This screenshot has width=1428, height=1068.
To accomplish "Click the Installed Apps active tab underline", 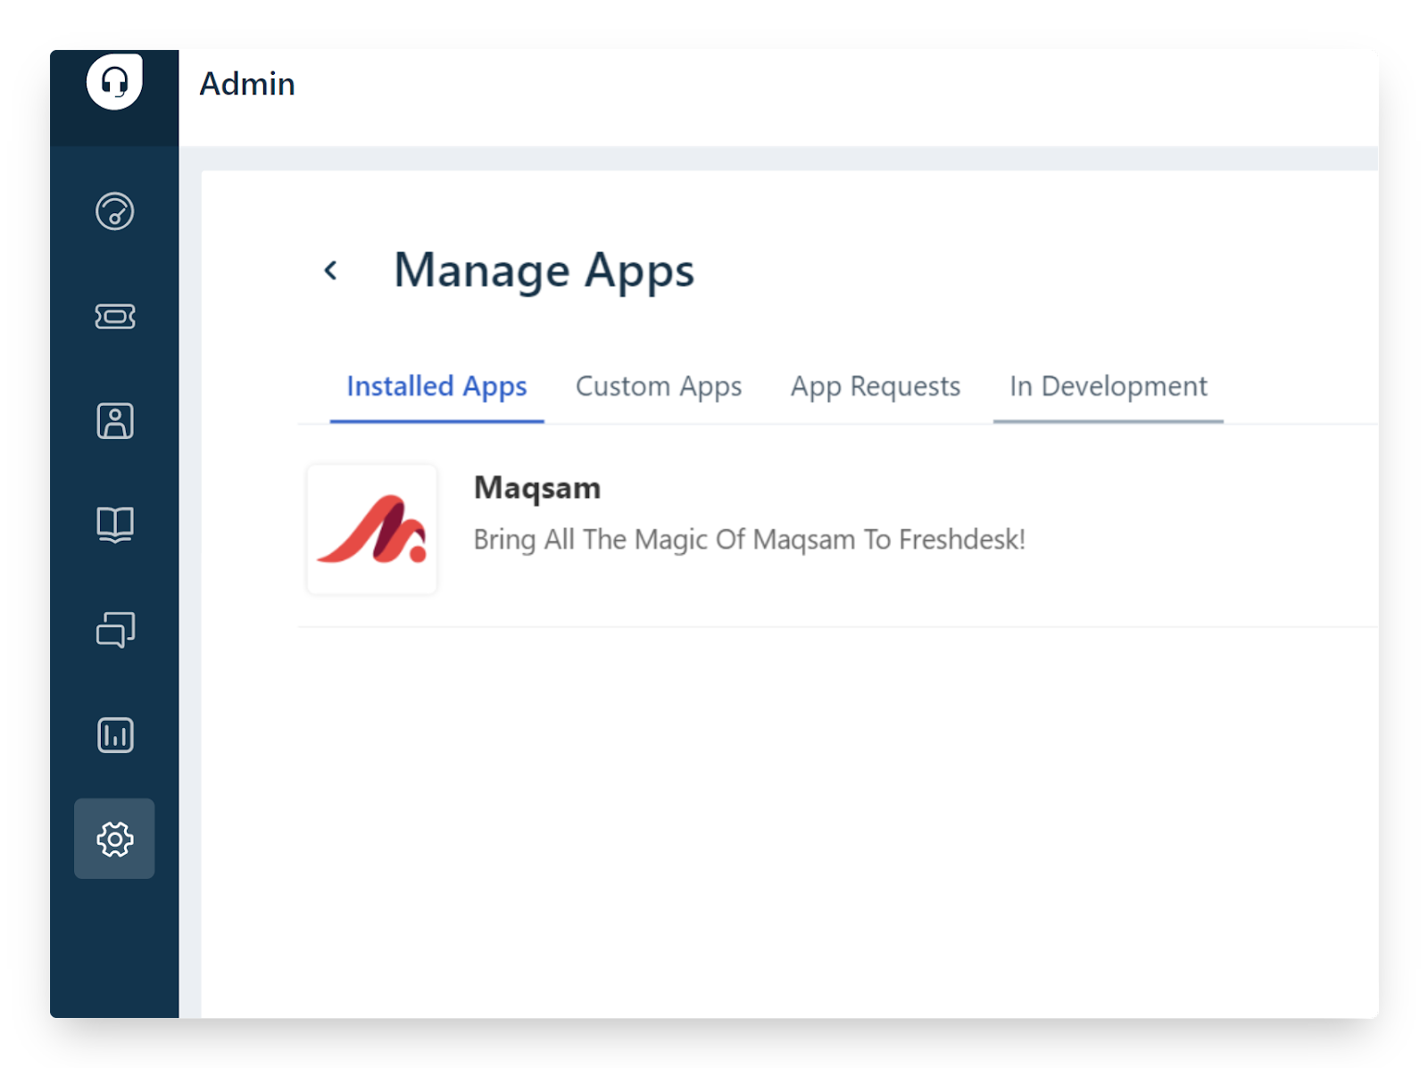I will (436, 423).
